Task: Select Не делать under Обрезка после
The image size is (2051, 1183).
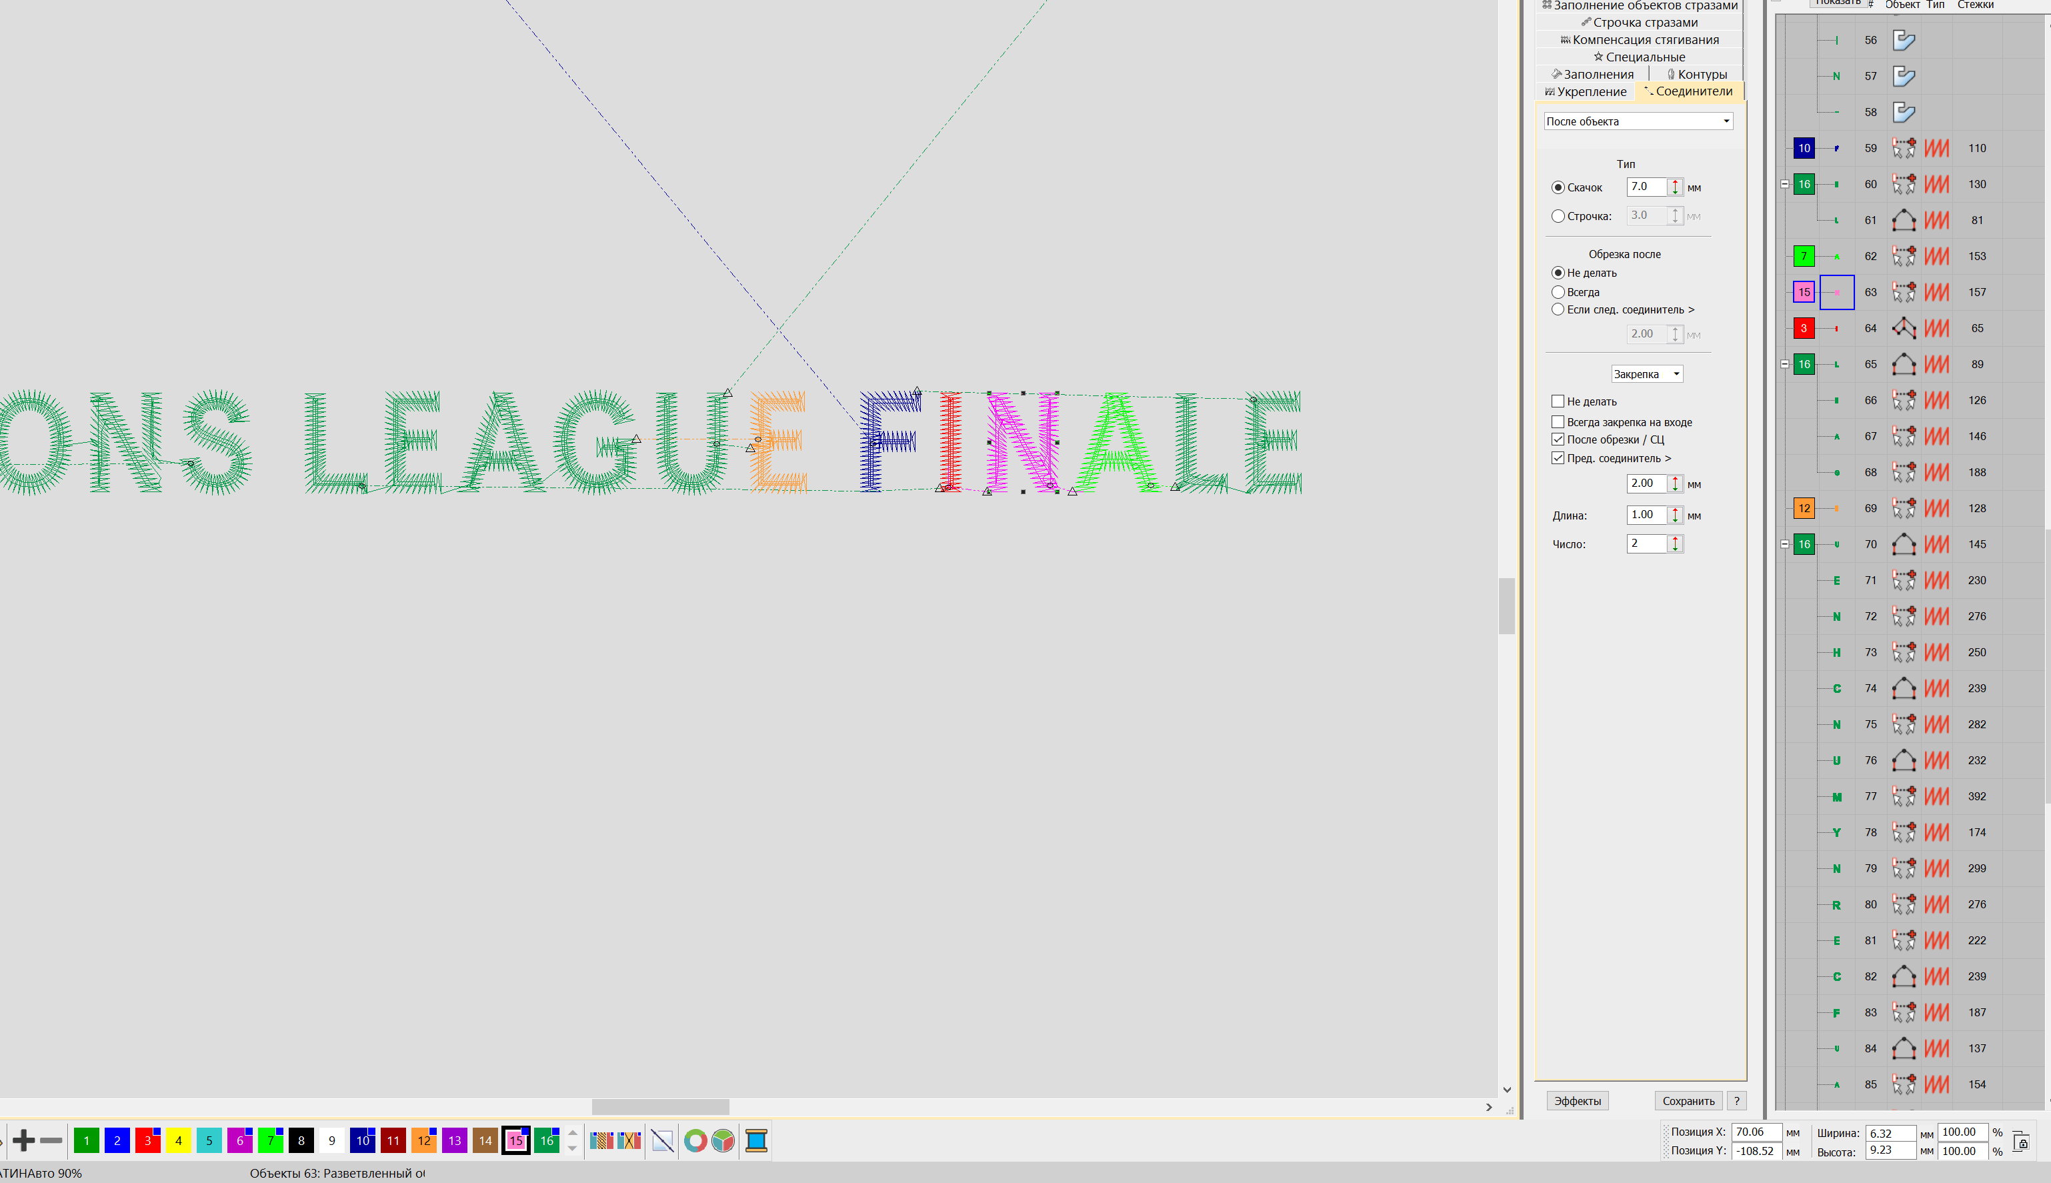Action: 1558,273
